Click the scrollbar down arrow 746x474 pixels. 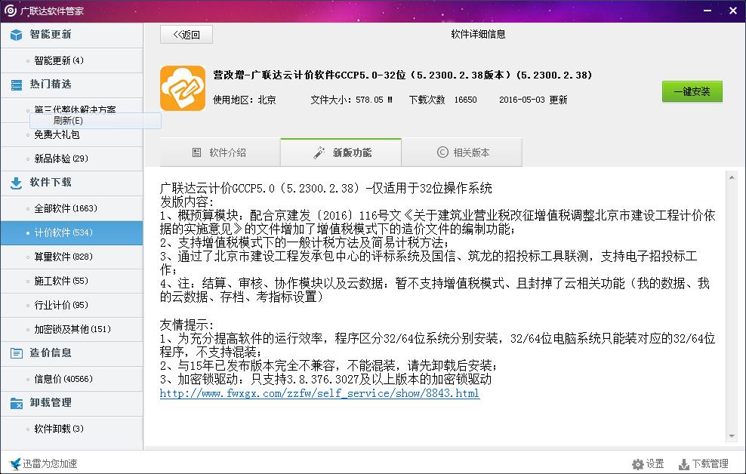pyautogui.click(x=732, y=436)
